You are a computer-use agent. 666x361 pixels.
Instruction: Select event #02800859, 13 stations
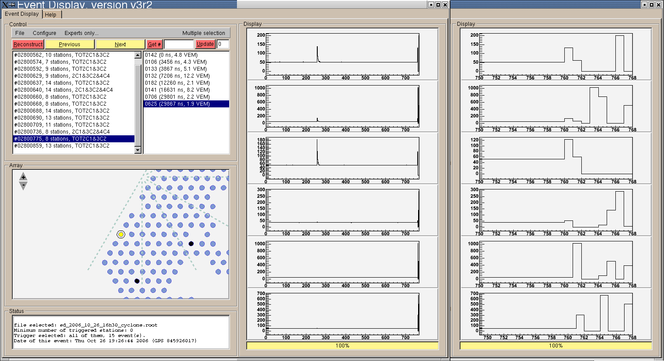(74, 146)
